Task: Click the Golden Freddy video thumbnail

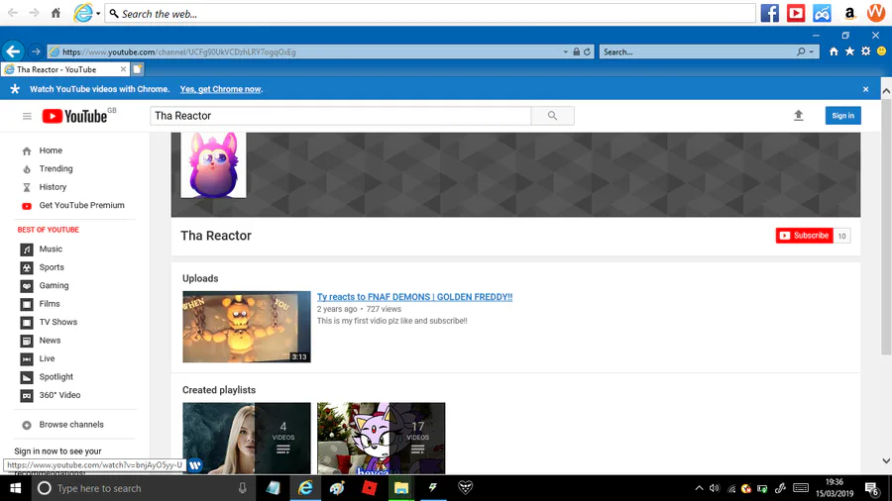Action: (x=247, y=327)
